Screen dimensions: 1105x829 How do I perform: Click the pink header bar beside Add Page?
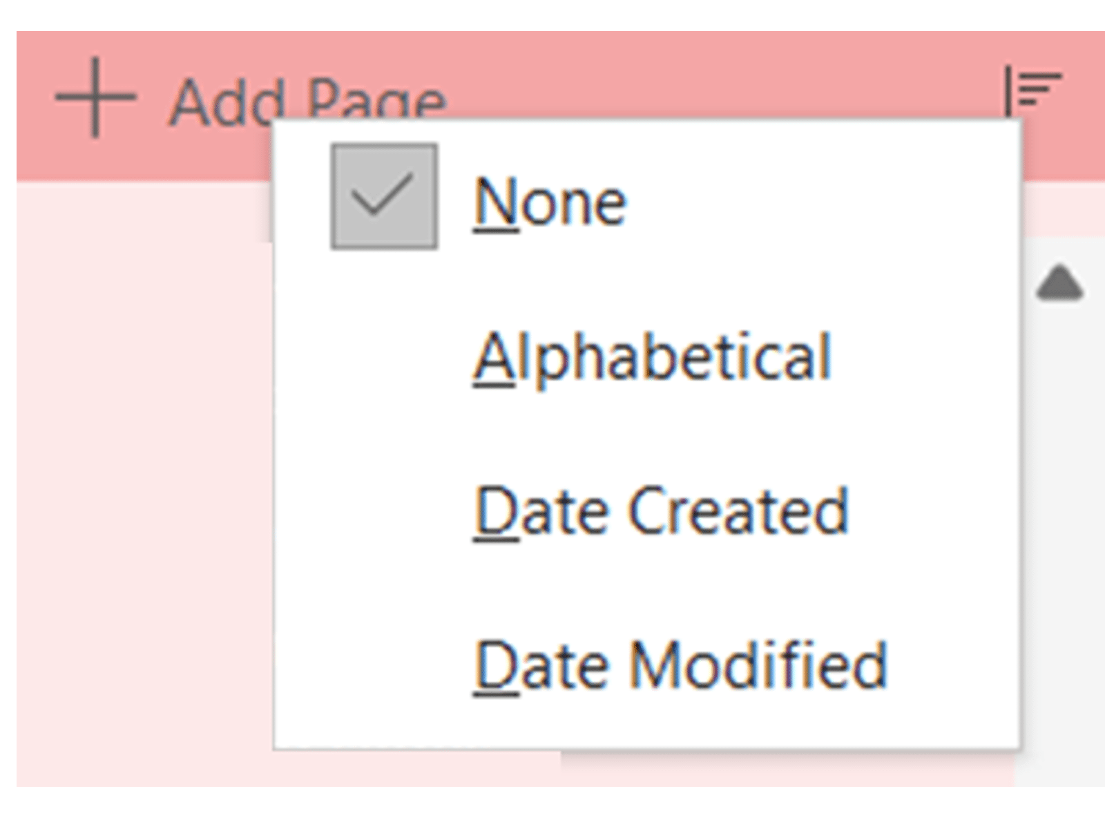pyautogui.click(x=691, y=76)
